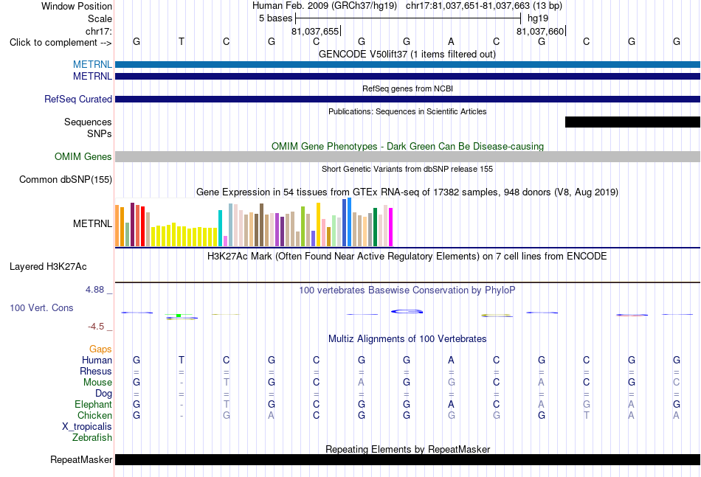
Task: Click the Chicken species label
Action: coord(94,415)
